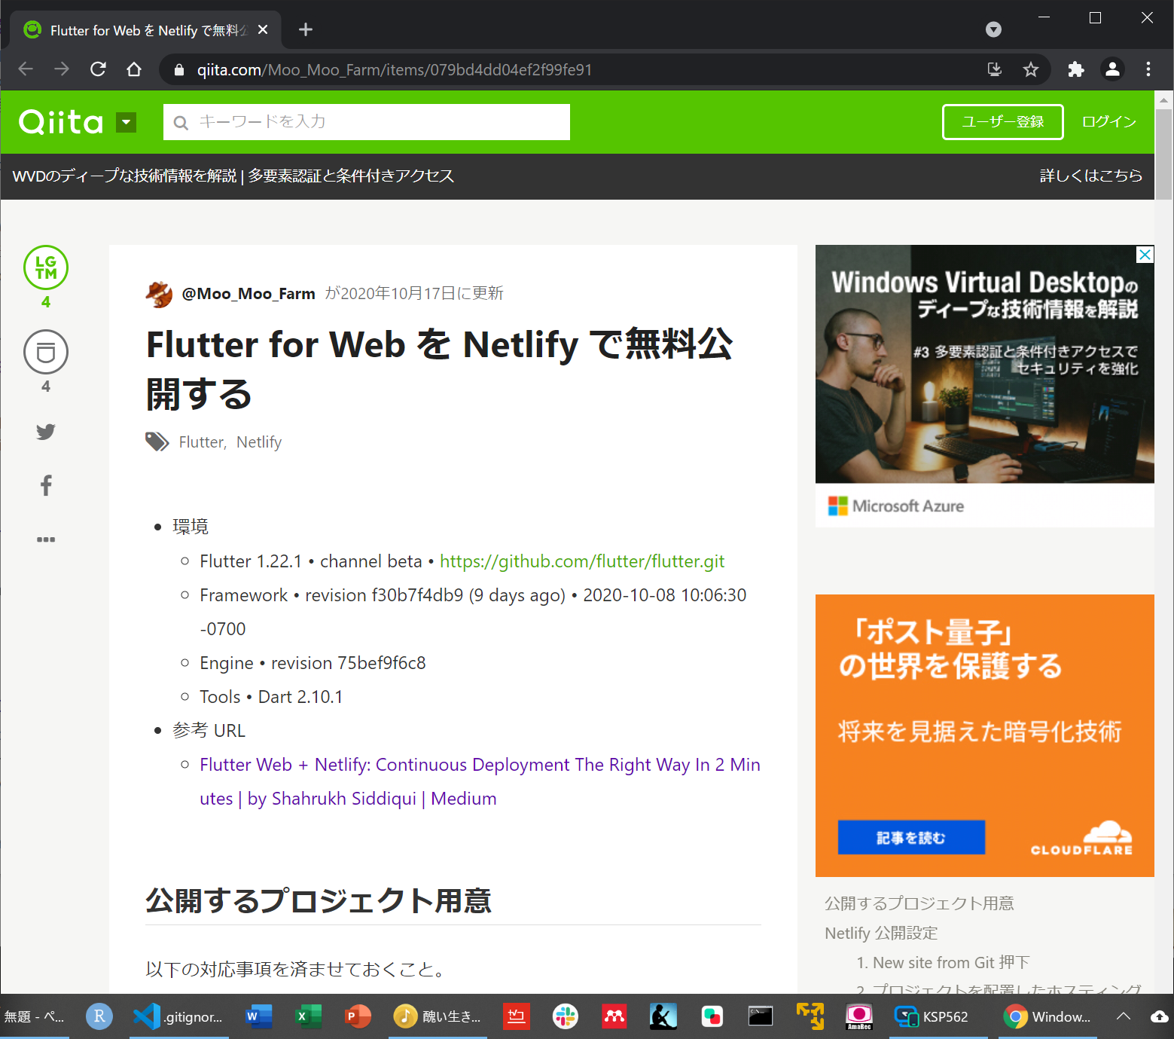Open Excel from the taskbar
The width and height of the screenshot is (1174, 1039).
pyautogui.click(x=308, y=1017)
